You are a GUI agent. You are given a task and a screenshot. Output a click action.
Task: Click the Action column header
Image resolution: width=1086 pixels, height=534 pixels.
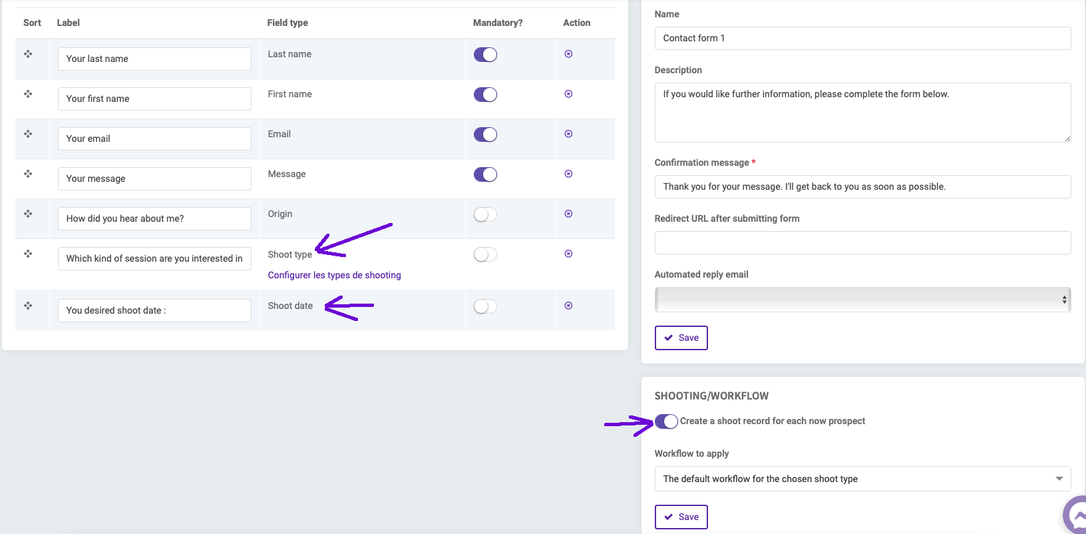(x=576, y=23)
